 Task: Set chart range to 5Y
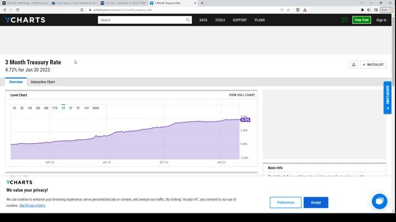point(78,108)
